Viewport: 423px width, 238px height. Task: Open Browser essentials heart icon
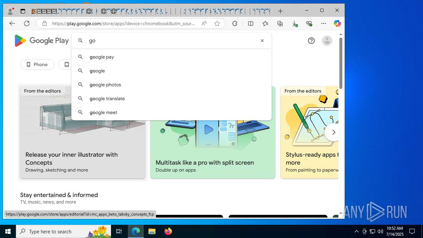[309, 23]
